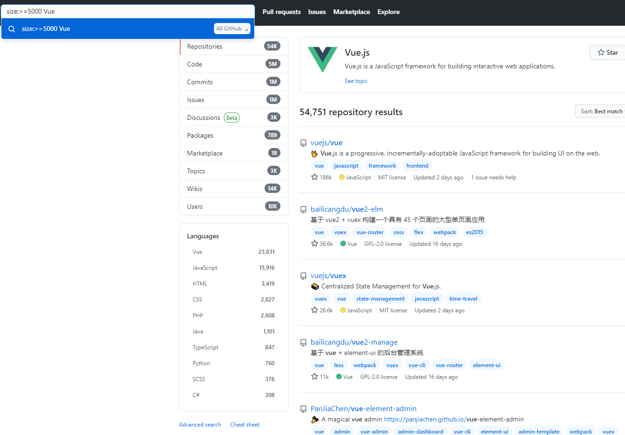Click the star icon showing 186k
The width and height of the screenshot is (625, 435).
pyautogui.click(x=315, y=177)
